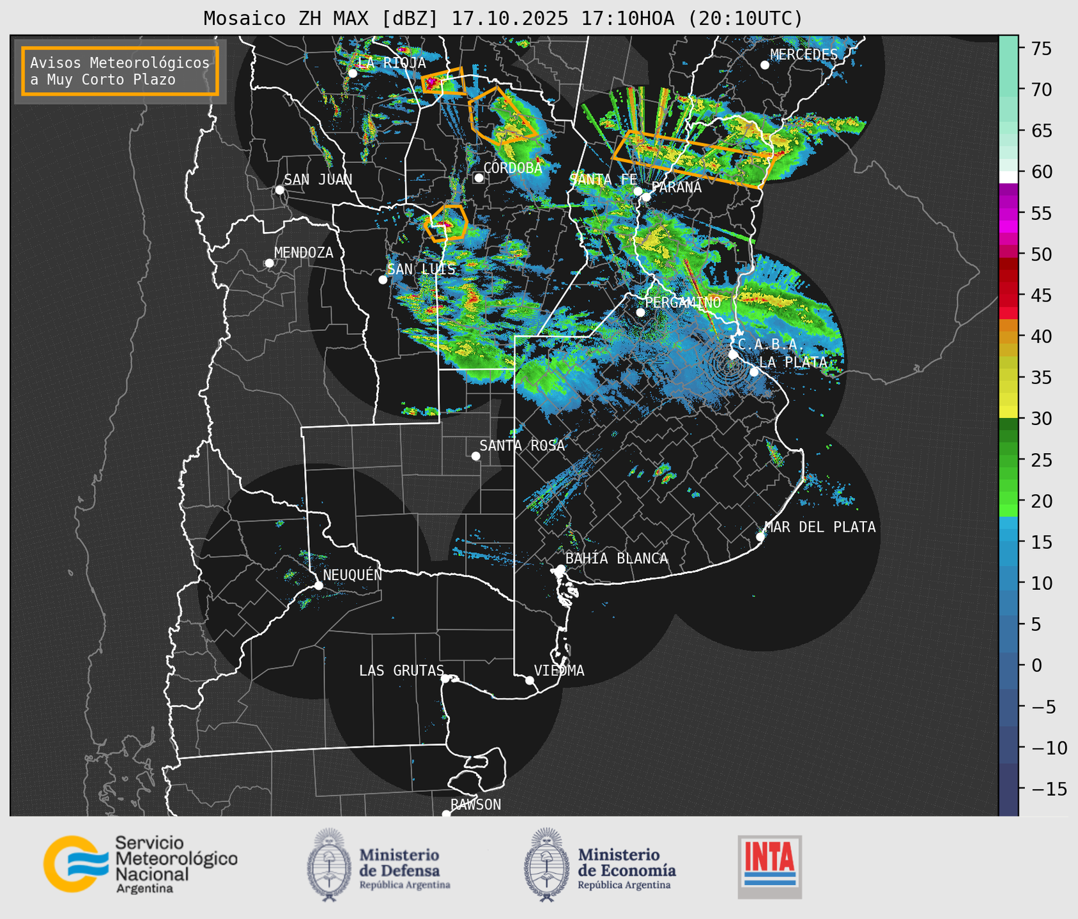
Task: Click the long warning rectangle north of Paraná
Action: coord(693,159)
